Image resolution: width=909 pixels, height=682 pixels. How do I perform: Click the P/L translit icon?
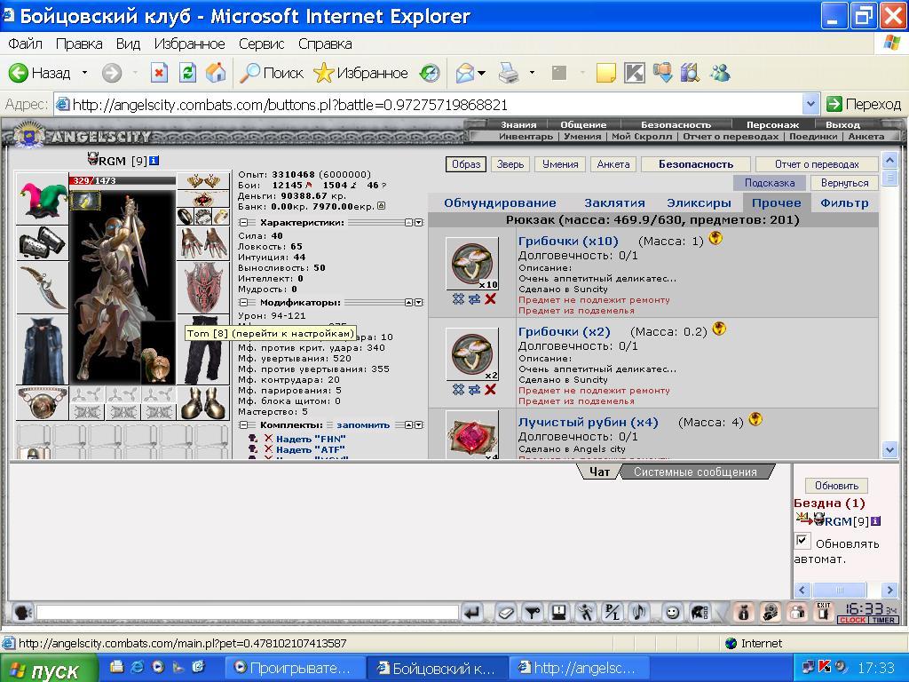[x=613, y=612]
